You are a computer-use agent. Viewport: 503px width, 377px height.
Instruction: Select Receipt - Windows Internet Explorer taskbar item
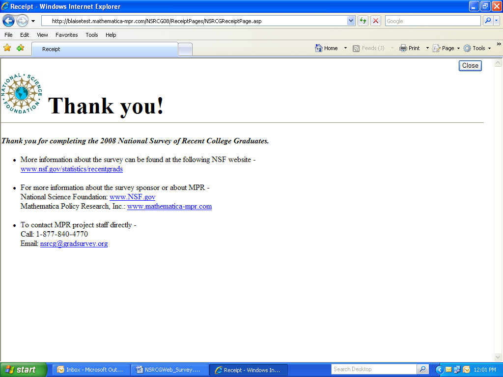(248, 370)
